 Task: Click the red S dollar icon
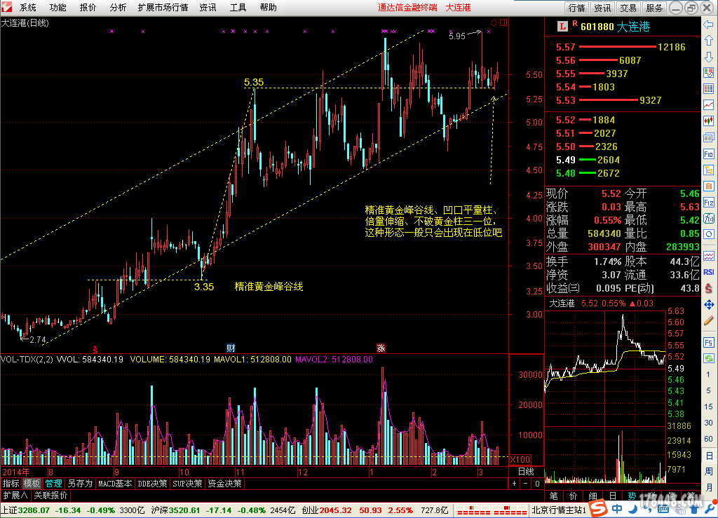[x=708, y=288]
